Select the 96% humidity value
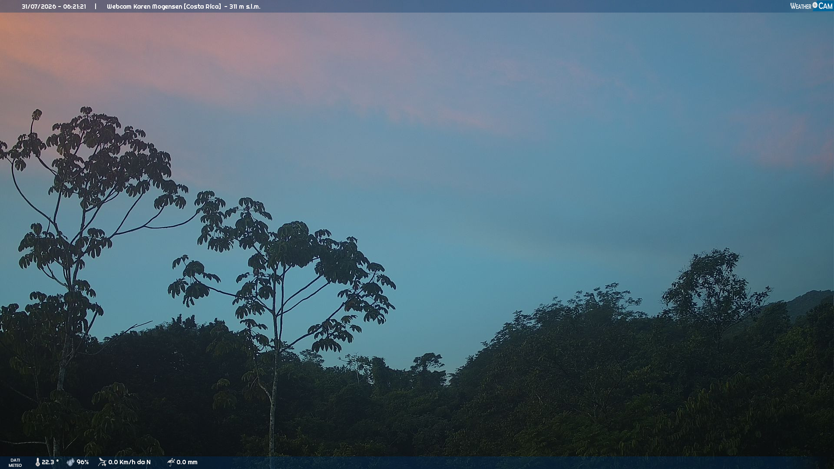 pyautogui.click(x=83, y=462)
